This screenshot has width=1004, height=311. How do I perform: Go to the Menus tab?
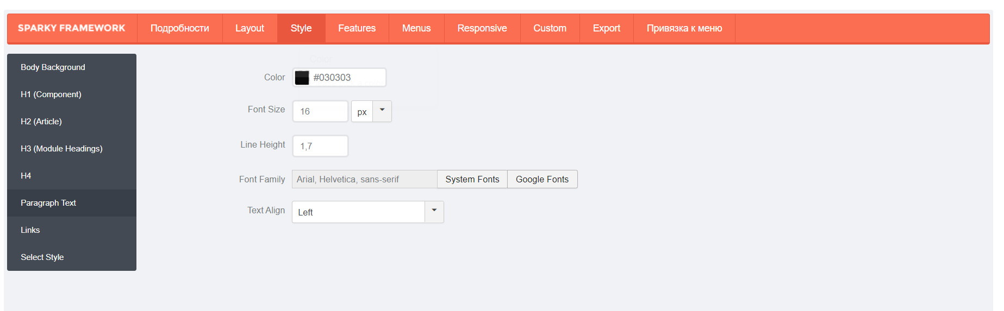pos(416,28)
